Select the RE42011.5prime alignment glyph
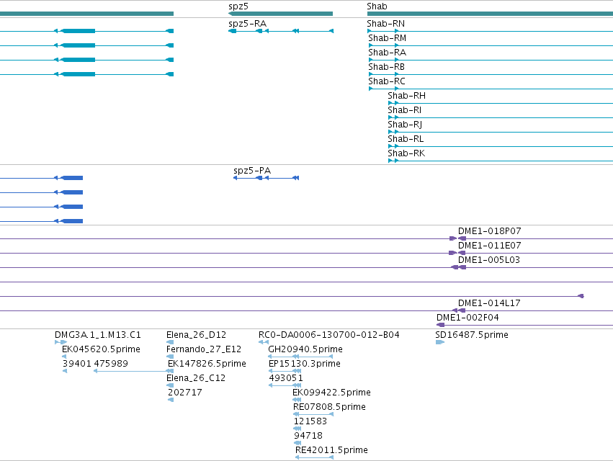Viewport: 613px width, 461px height. coord(314,457)
